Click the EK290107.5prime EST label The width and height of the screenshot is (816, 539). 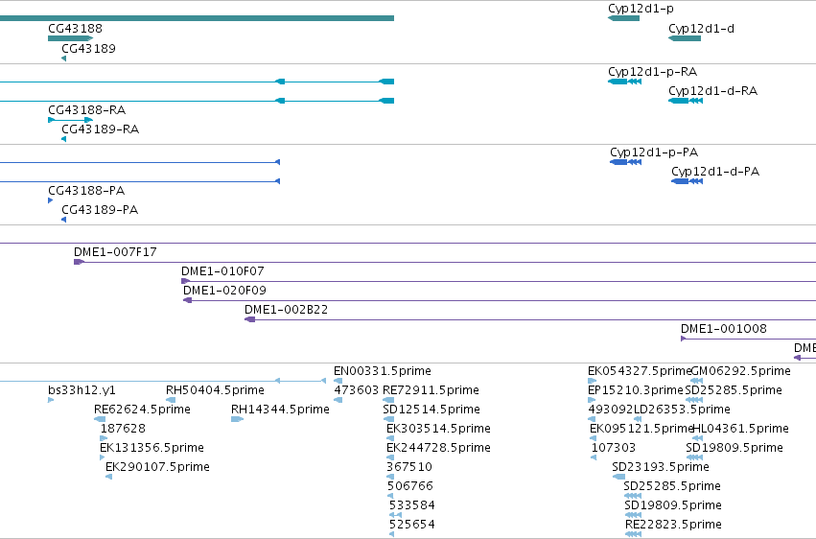(x=157, y=468)
